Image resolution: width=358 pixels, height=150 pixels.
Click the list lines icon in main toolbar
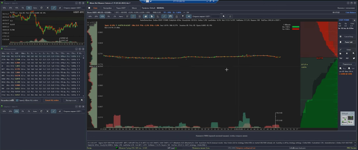click(139, 16)
